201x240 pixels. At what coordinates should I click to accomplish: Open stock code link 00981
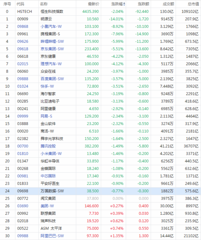(23, 176)
